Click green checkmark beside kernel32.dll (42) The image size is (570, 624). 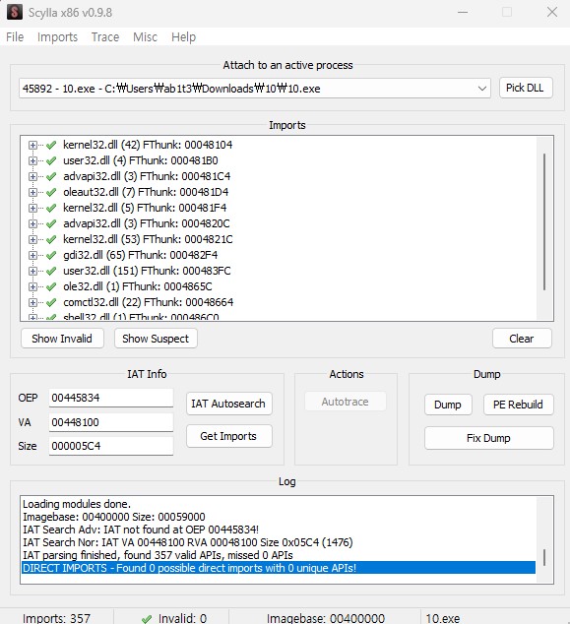click(51, 145)
